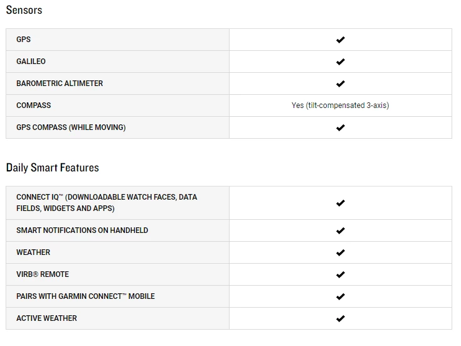Click the COMPASS feature label
Screen dimensions: 461x346
click(34, 105)
